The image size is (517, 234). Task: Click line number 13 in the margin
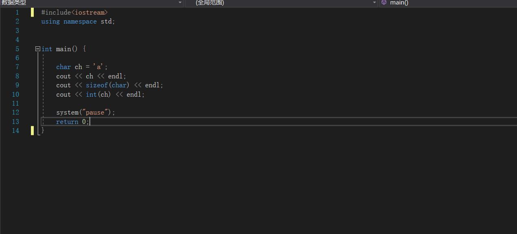[x=15, y=121]
